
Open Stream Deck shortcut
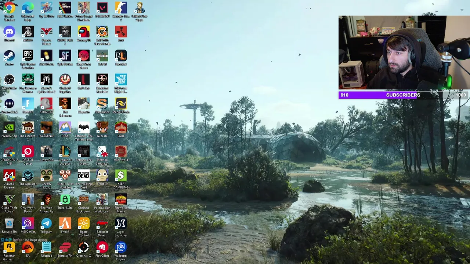coord(9,106)
